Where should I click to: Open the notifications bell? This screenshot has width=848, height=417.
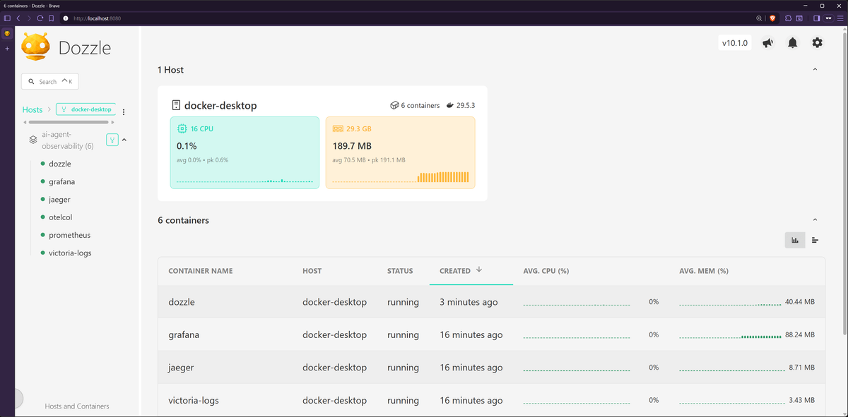click(793, 43)
